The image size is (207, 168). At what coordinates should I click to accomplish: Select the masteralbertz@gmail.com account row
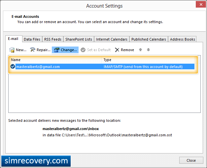point(102,67)
